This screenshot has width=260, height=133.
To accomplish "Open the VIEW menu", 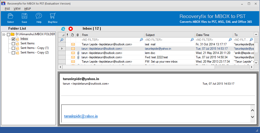I will point(17,9).
